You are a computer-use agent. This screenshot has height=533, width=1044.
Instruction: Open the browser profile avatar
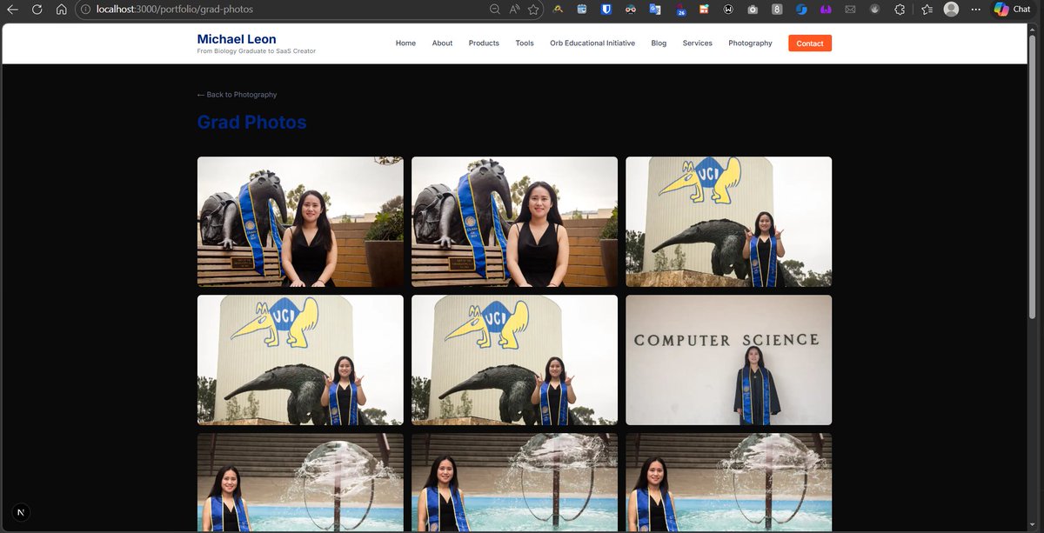tap(951, 9)
